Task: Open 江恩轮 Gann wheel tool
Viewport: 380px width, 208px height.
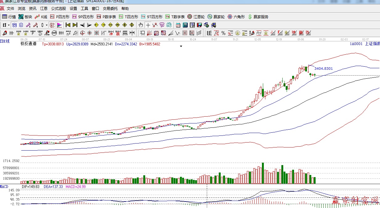Action: [196, 17]
